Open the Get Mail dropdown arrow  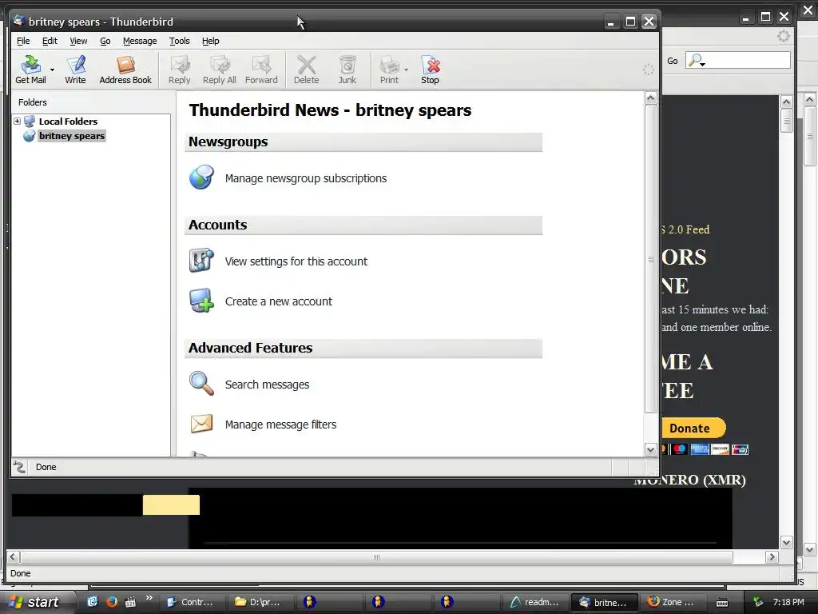point(52,70)
